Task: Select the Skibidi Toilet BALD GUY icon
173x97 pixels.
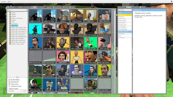Action: pyautogui.click(x=105, y=30)
